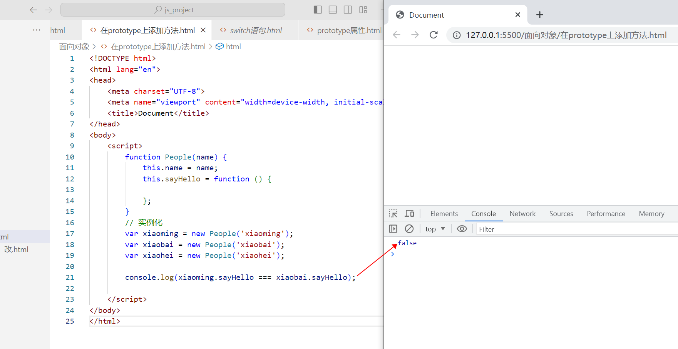Click the <title>Document</title> line

point(158,113)
